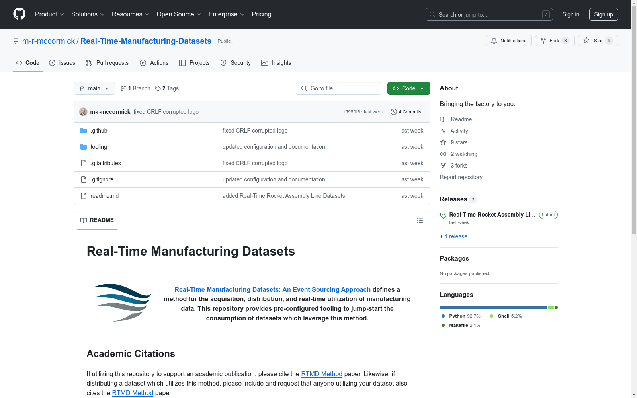
Task: Open the Projects tab
Action: [194, 63]
